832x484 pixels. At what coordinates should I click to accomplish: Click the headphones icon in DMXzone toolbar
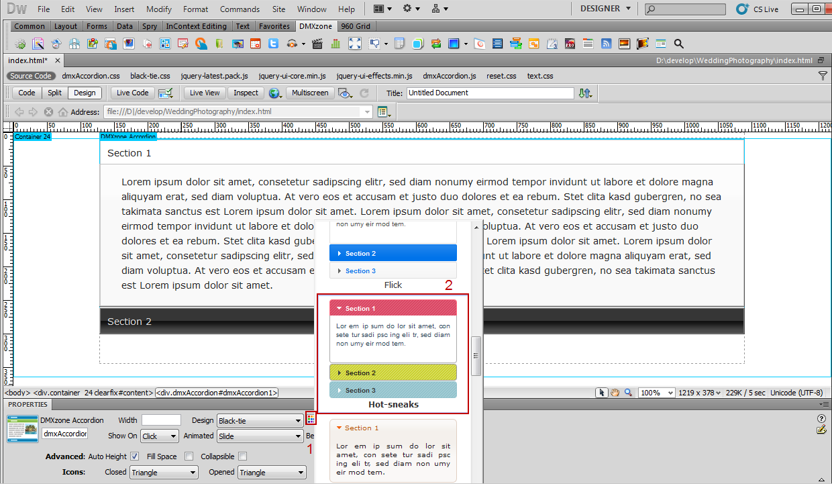pyautogui.click(x=292, y=44)
